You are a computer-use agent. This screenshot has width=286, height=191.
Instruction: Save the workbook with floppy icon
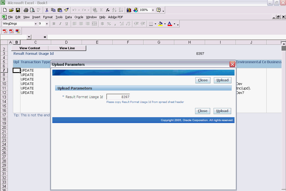point(18,10)
